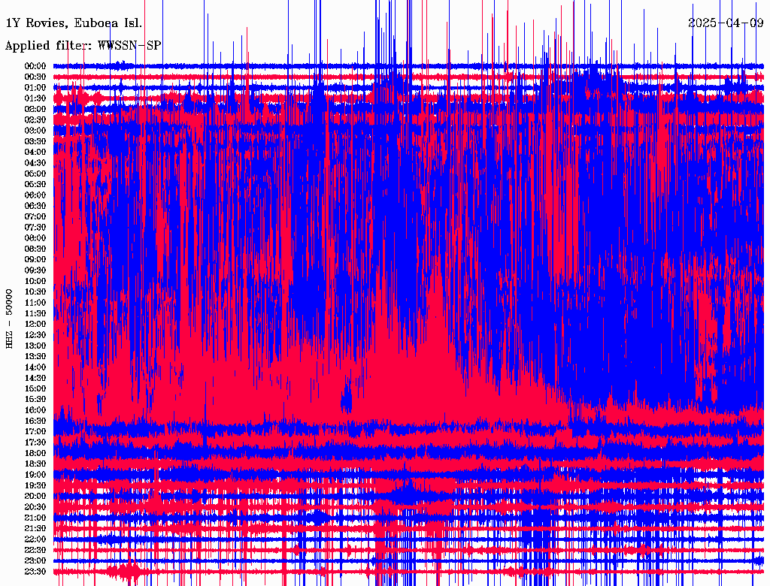Click the Applied filter WWSSN-SP text
The height and width of the screenshot is (586, 770).
pyautogui.click(x=83, y=45)
